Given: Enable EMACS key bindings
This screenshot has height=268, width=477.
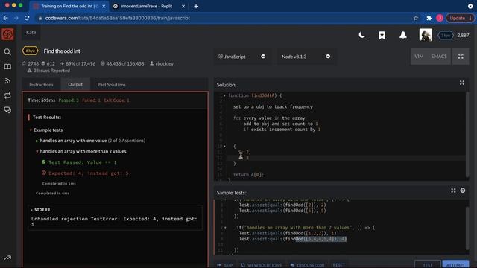Looking at the screenshot, I should [439, 57].
